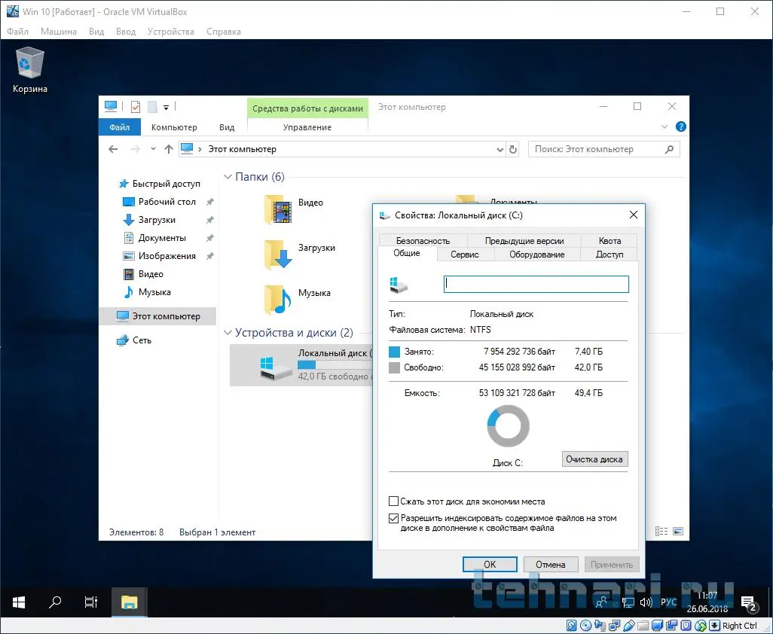The image size is (773, 634).
Task: Open the Сервис tab
Action: pos(465,255)
